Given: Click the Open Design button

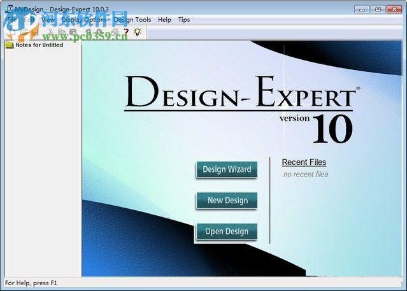Looking at the screenshot, I should [x=227, y=231].
